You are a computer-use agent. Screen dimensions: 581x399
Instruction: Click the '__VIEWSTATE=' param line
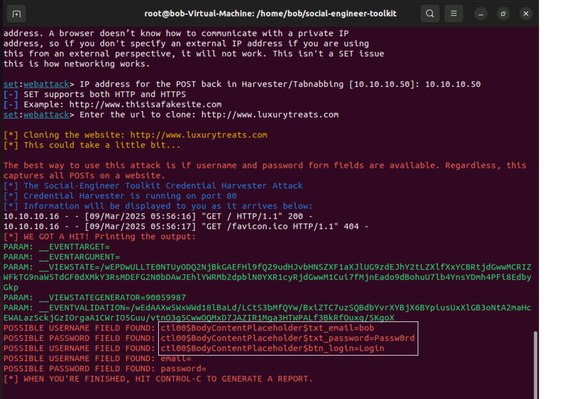point(267,277)
